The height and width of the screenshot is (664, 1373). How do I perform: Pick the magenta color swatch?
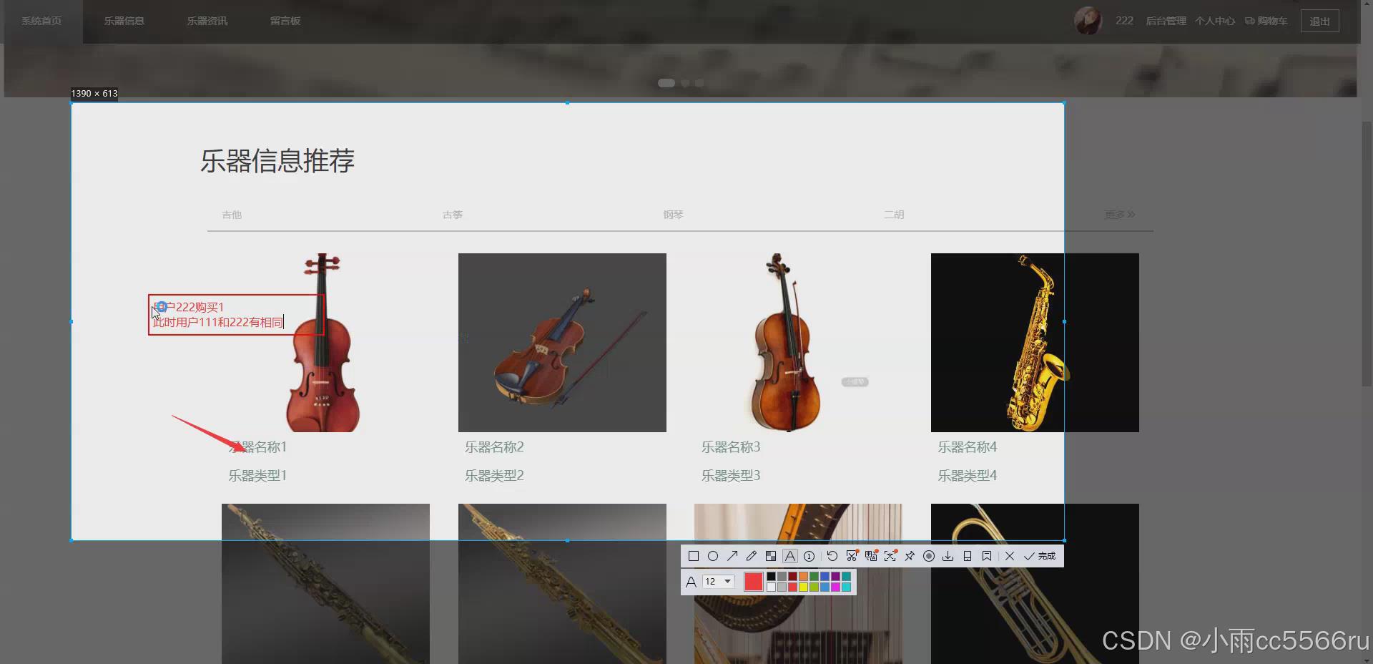pos(835,587)
